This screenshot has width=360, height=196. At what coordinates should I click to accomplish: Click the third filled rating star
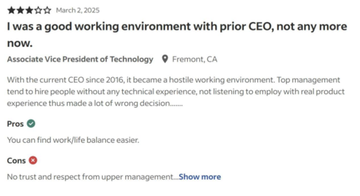(29, 10)
